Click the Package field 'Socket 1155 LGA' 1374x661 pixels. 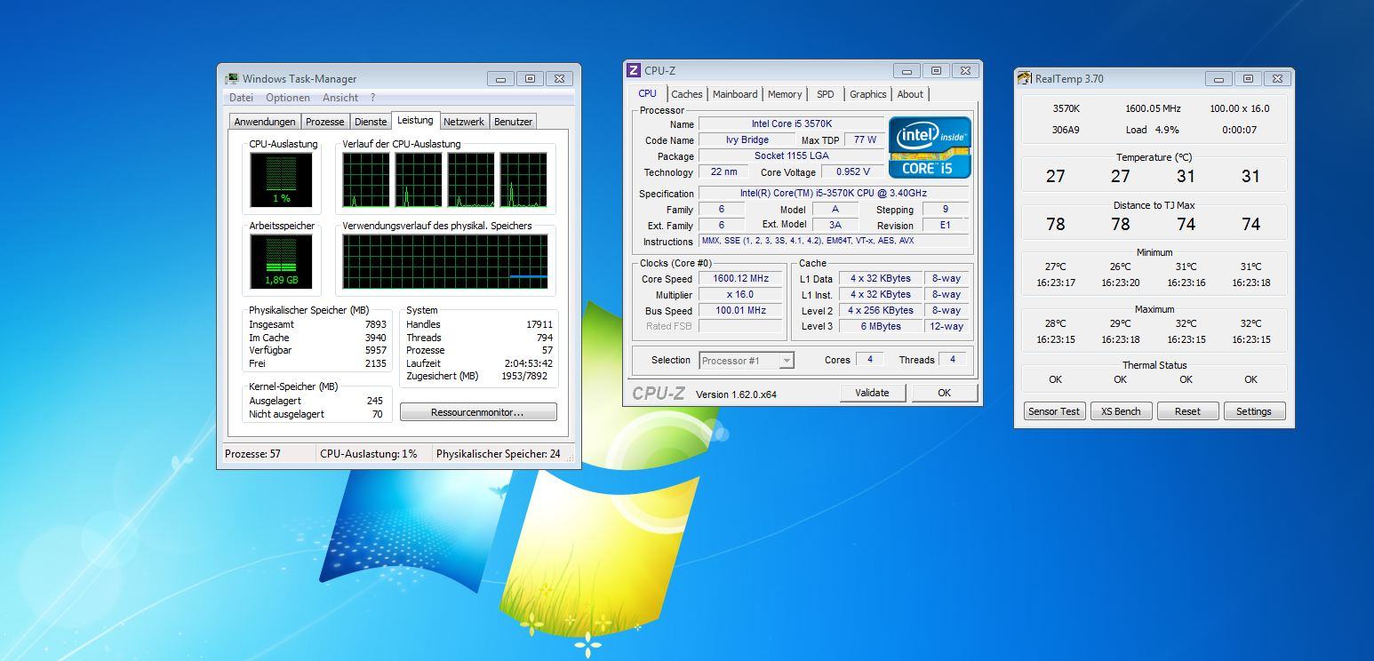coord(791,156)
